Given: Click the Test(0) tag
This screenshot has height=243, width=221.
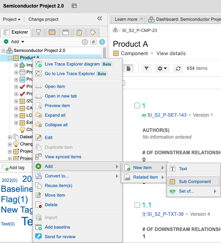Looking at the screenshot, I should pyautogui.click(x=8, y=224).
